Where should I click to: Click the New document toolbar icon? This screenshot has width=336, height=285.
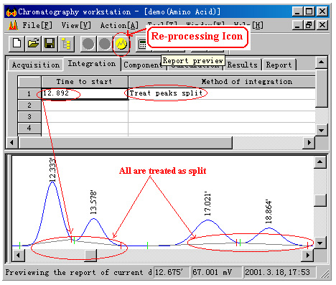17,44
